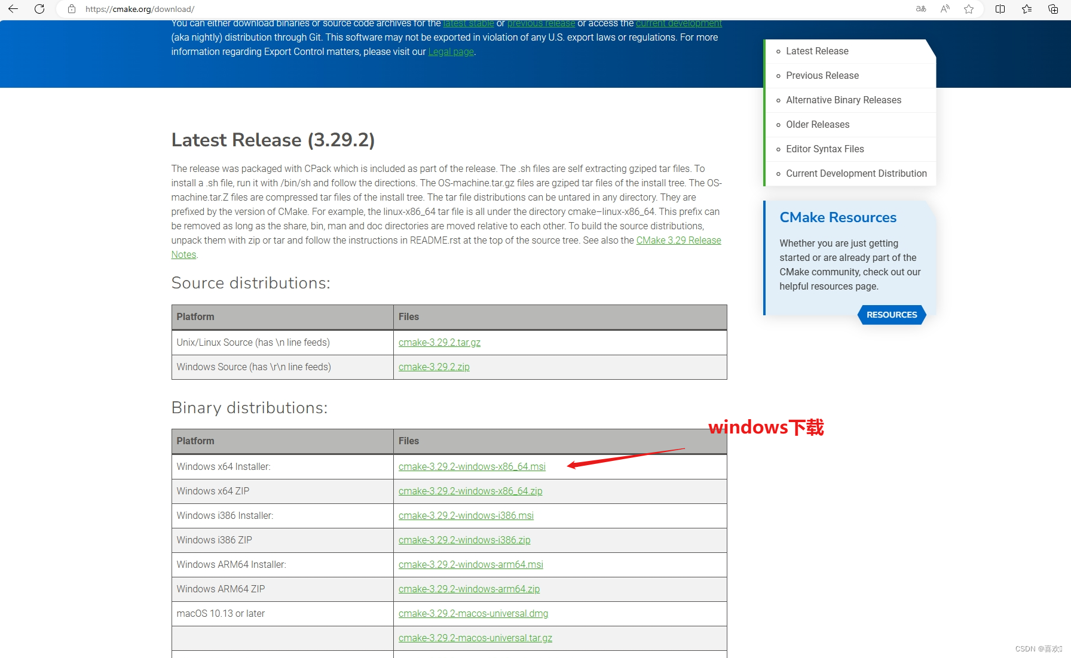Click the 'Source distributions:' heading
Image resolution: width=1071 pixels, height=658 pixels.
(250, 283)
